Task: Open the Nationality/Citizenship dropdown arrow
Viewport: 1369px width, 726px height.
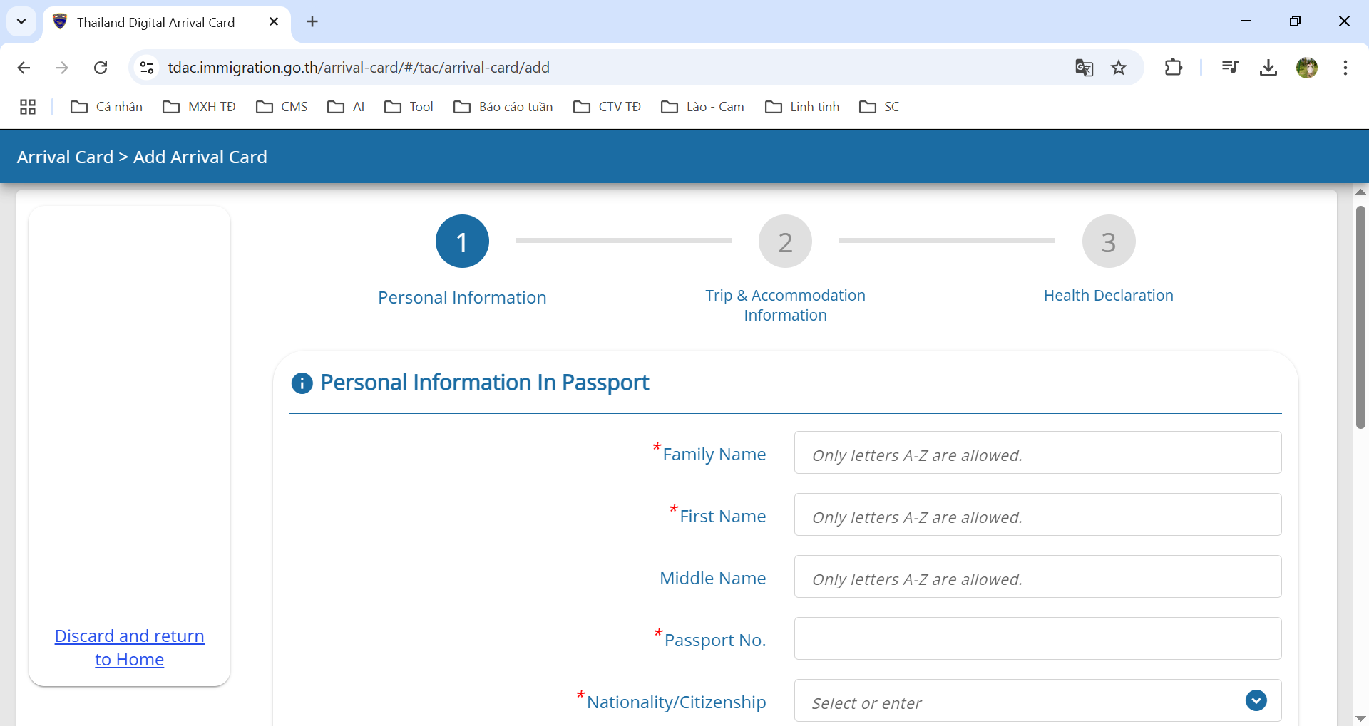Action: (x=1256, y=700)
